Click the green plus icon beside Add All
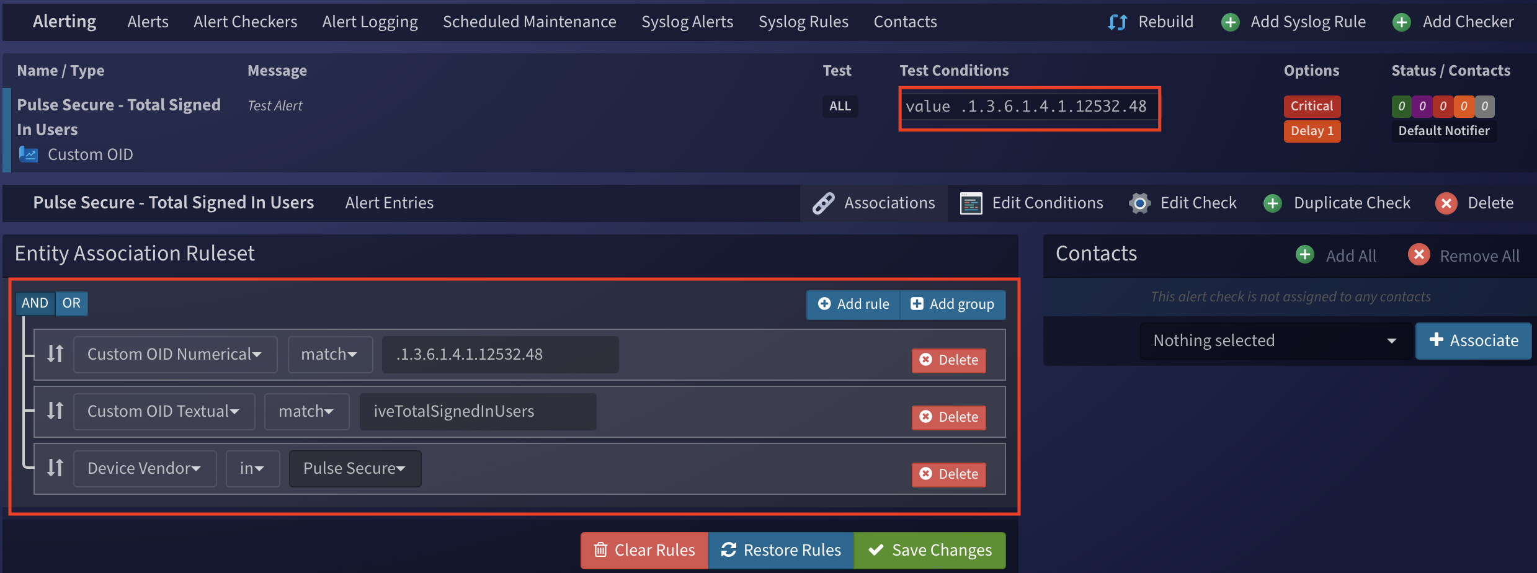The width and height of the screenshot is (1537, 573). (1305, 254)
